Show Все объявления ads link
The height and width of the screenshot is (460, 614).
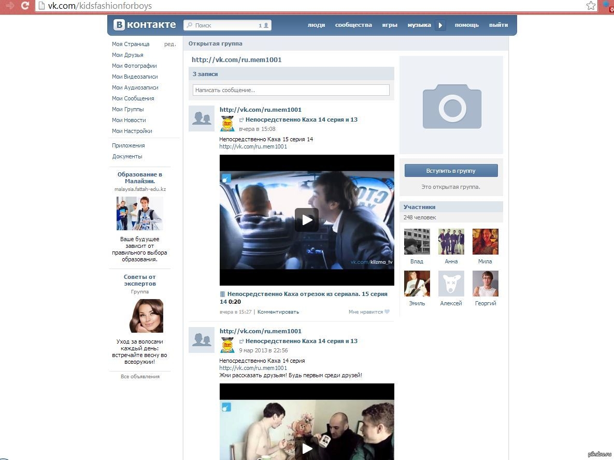pos(140,377)
